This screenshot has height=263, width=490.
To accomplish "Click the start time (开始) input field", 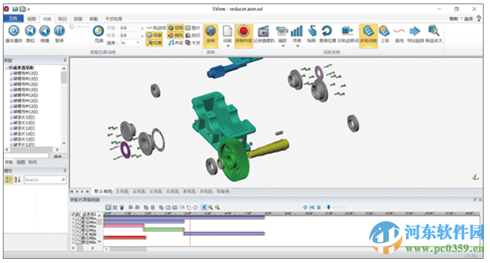I will click(x=130, y=28).
